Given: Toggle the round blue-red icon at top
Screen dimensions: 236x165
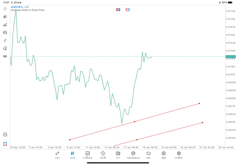Looking at the screenshot, I should pyautogui.click(x=128, y=9).
